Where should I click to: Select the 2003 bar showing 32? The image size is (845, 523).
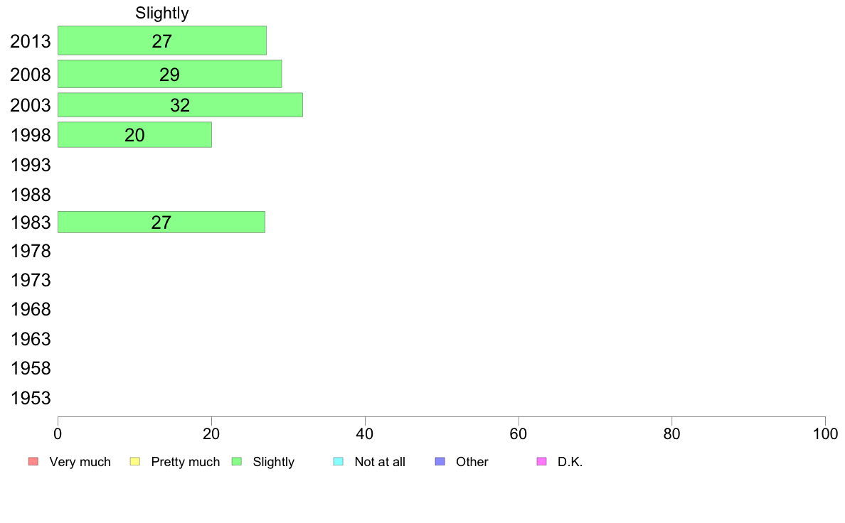180,104
